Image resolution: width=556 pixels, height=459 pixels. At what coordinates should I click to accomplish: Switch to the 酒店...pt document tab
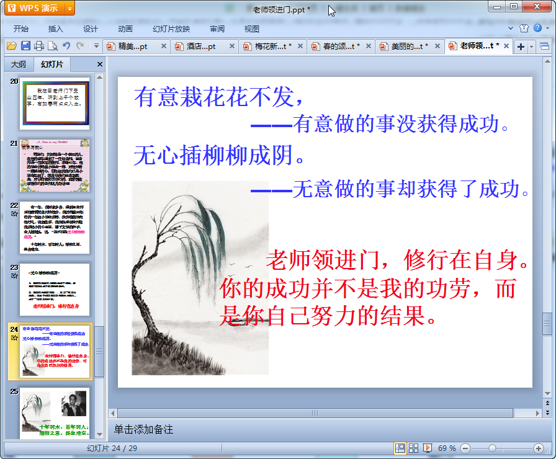point(200,46)
